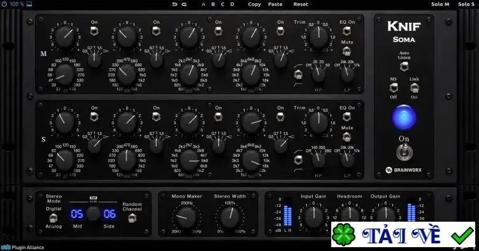
Task: Click the blue power indicator lamp
Action: coord(404,117)
